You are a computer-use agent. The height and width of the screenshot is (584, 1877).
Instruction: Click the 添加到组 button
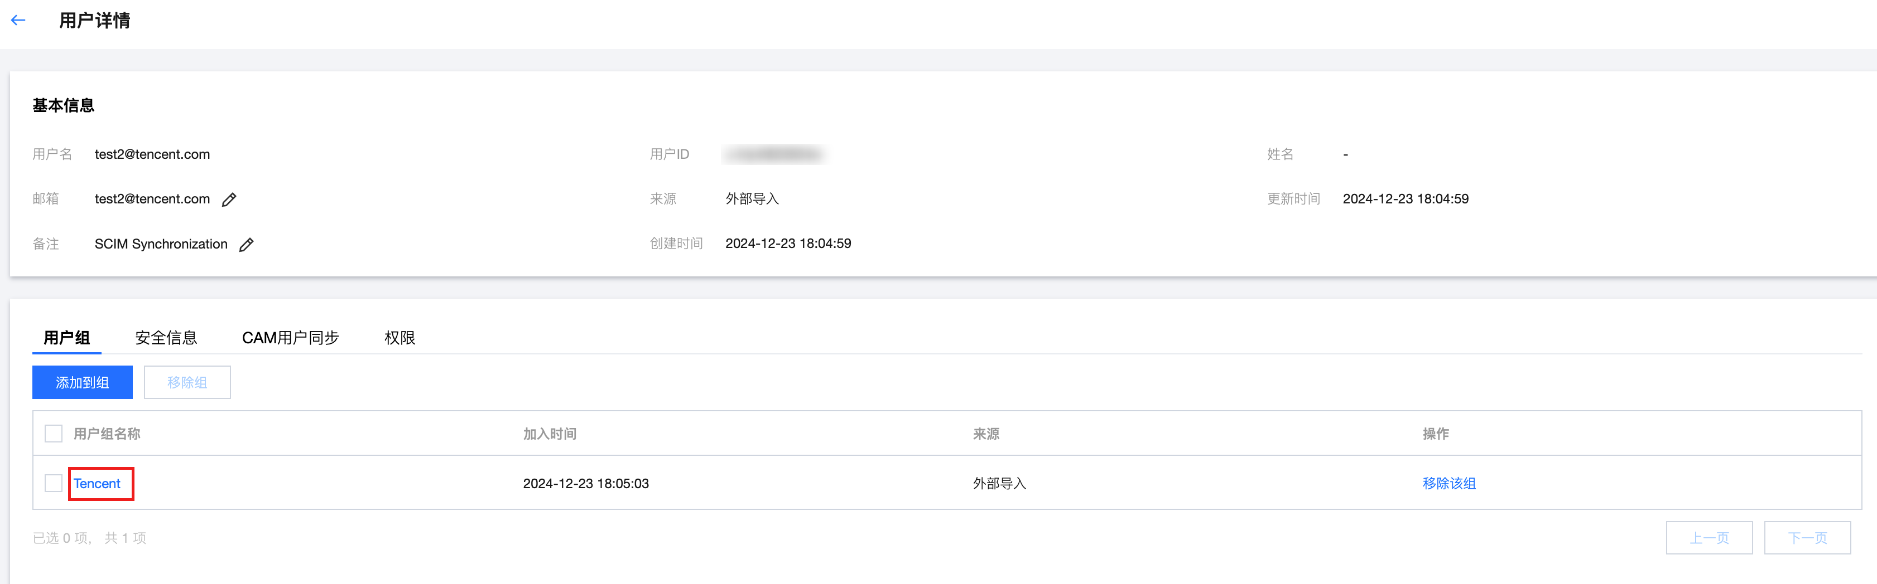click(83, 382)
